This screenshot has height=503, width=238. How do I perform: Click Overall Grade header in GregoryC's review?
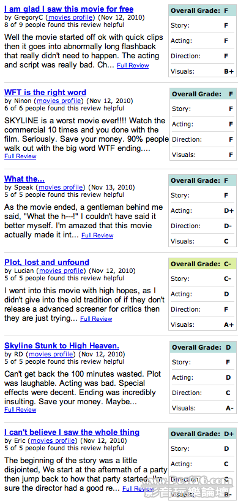pyautogui.click(x=203, y=10)
